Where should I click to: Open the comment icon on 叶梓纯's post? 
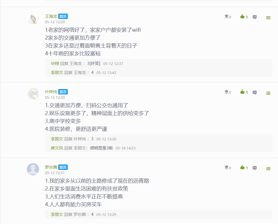pyautogui.click(x=255, y=92)
